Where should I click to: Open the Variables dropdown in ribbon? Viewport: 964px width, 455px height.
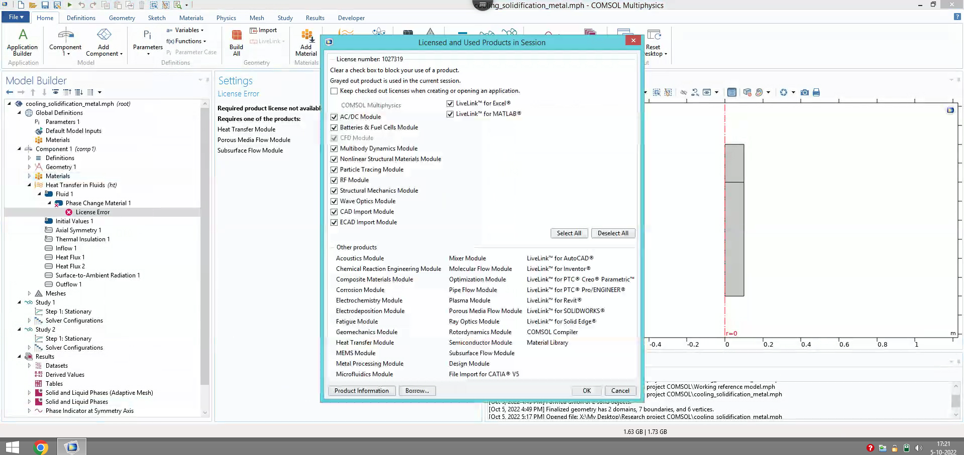(x=185, y=30)
